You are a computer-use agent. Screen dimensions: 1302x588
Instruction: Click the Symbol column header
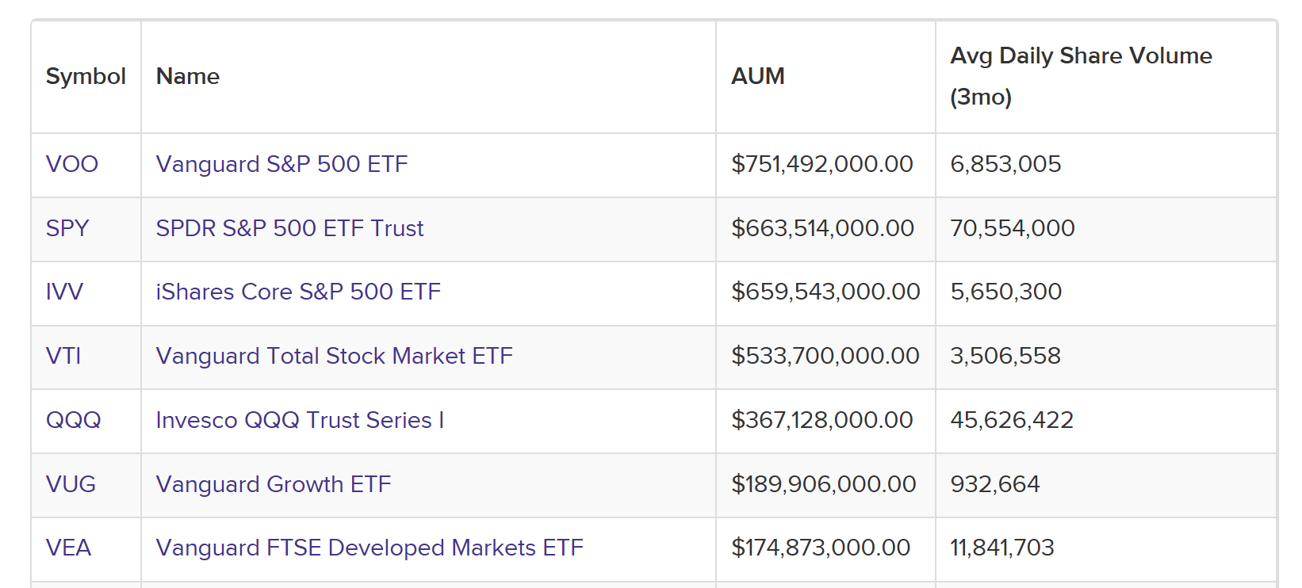point(86,76)
